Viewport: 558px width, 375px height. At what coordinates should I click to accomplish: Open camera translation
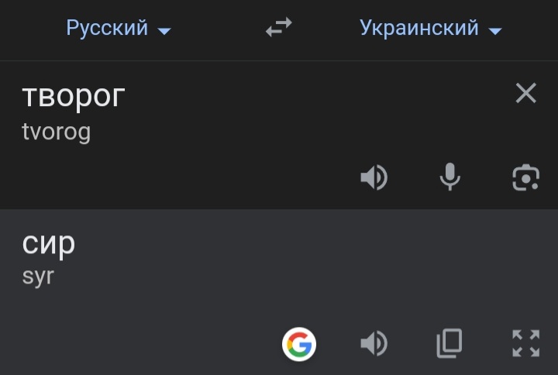click(x=525, y=177)
